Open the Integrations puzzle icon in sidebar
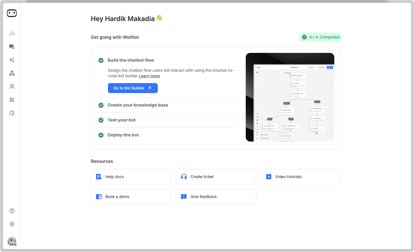 click(x=12, y=113)
